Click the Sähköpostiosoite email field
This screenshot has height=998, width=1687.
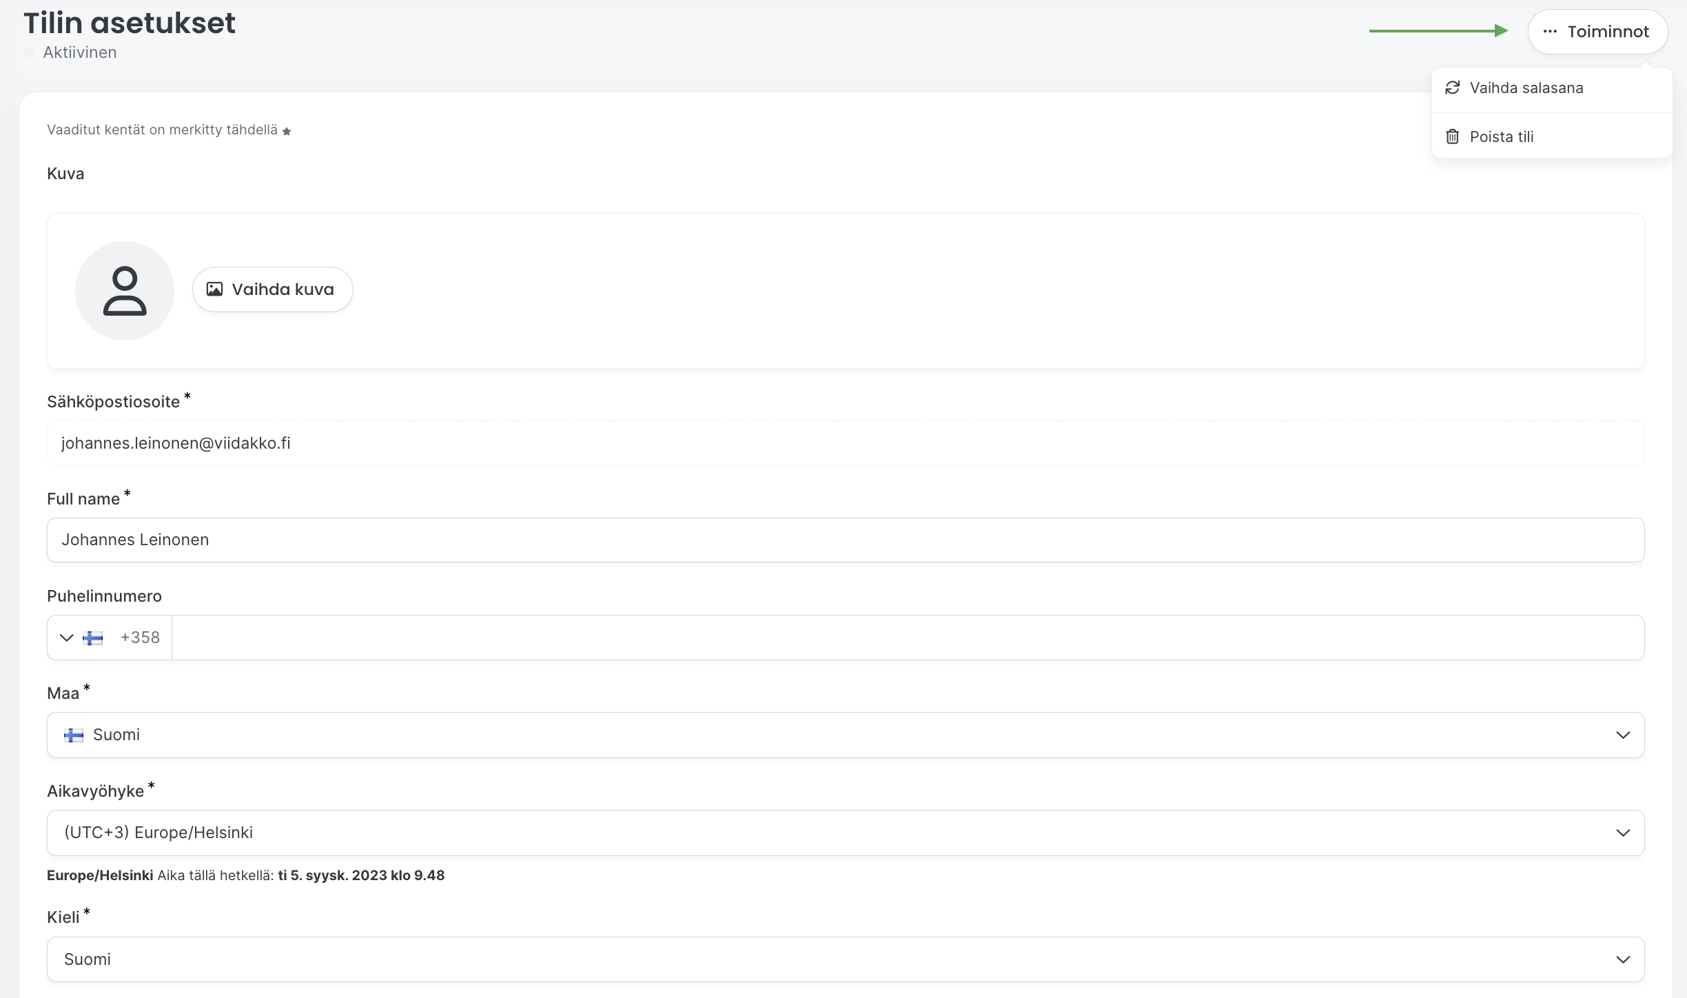coord(846,443)
